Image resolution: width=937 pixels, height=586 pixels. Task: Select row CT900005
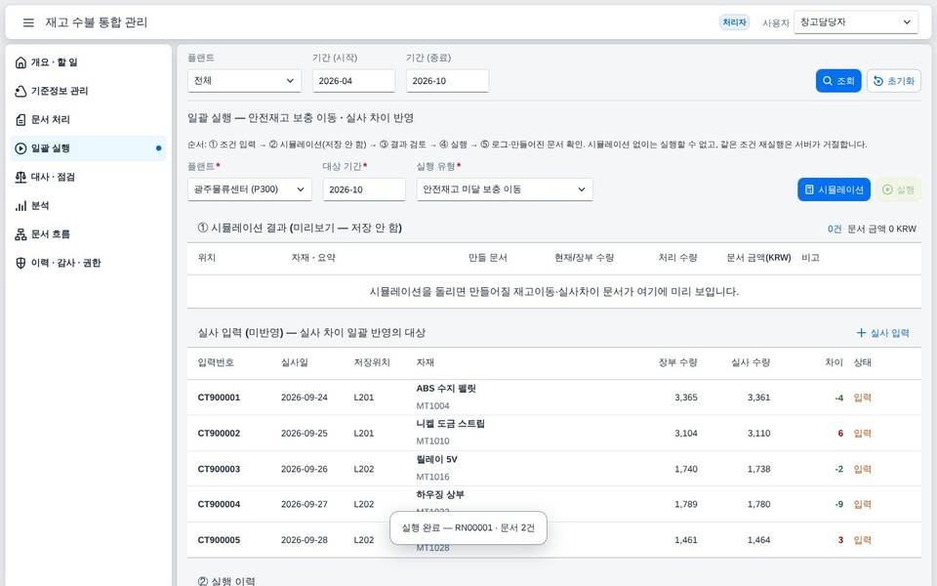pyautogui.click(x=554, y=540)
